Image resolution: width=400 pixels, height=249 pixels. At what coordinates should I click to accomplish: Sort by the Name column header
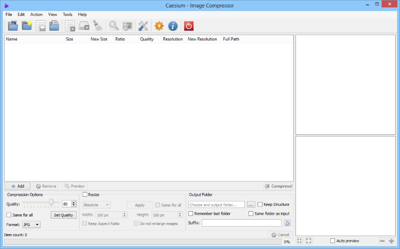click(34, 39)
